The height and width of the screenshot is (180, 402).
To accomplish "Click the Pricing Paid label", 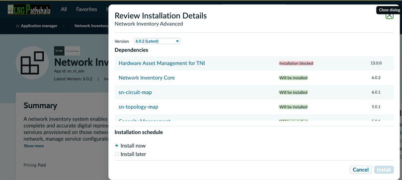I will tap(35, 165).
